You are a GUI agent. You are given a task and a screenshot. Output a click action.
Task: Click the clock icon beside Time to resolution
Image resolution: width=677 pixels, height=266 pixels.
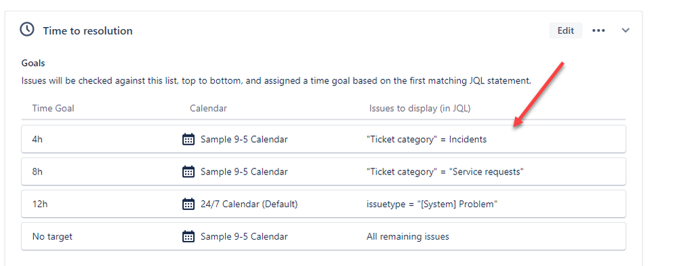tap(27, 30)
